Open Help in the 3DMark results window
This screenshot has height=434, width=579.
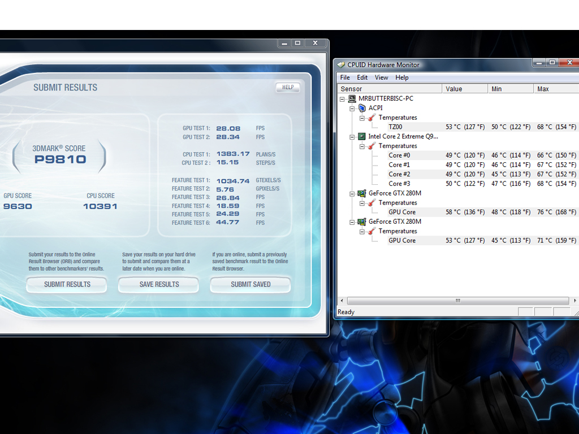coord(288,88)
